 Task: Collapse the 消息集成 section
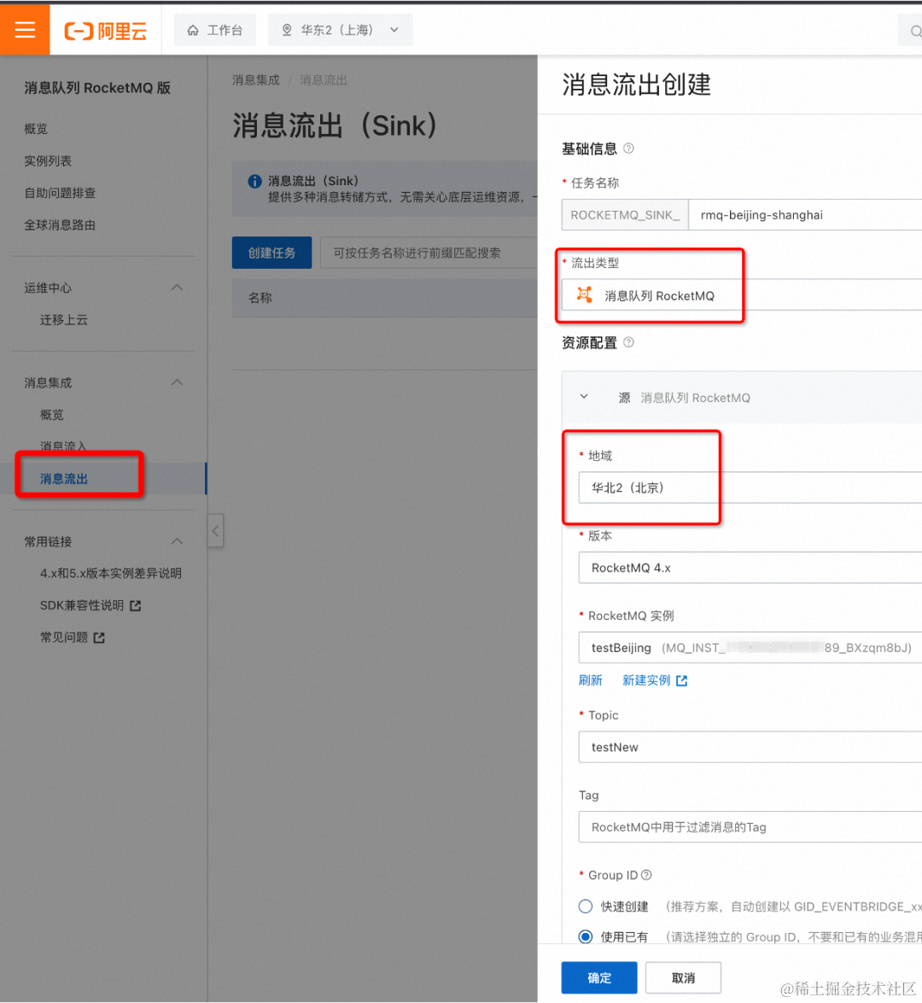tap(178, 382)
